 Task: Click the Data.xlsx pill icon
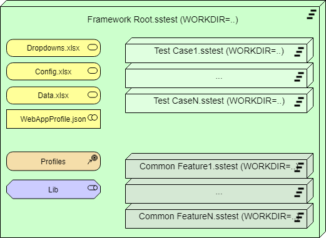click(93, 95)
